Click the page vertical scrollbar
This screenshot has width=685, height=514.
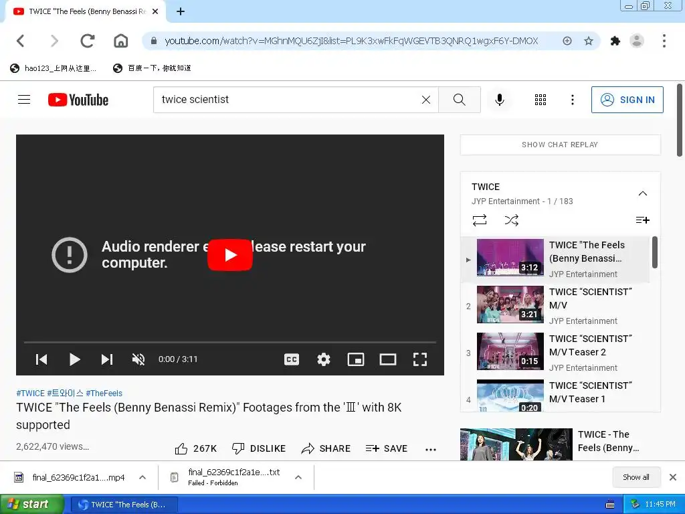pyautogui.click(x=680, y=120)
